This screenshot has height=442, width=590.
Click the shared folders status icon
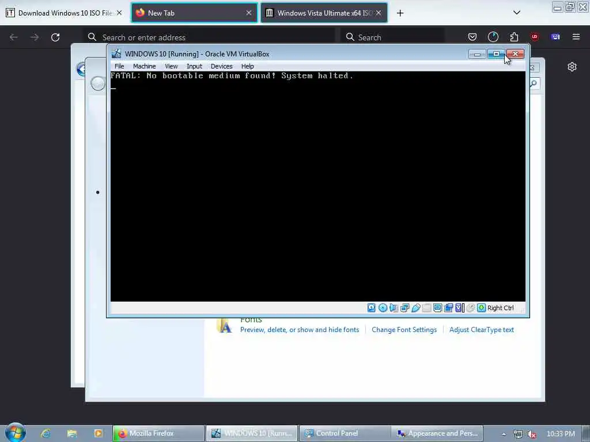pyautogui.click(x=427, y=308)
